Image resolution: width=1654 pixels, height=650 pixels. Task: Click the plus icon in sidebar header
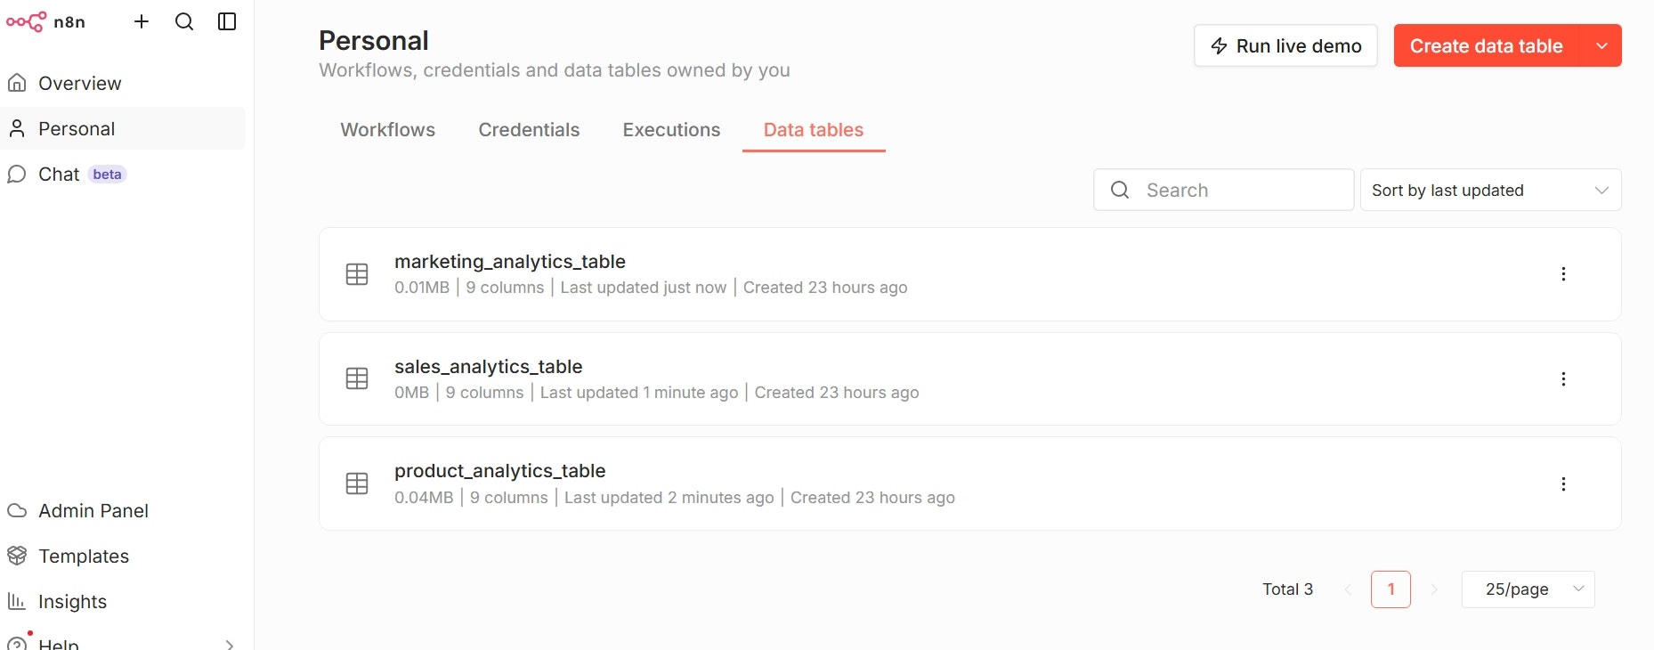tap(142, 21)
